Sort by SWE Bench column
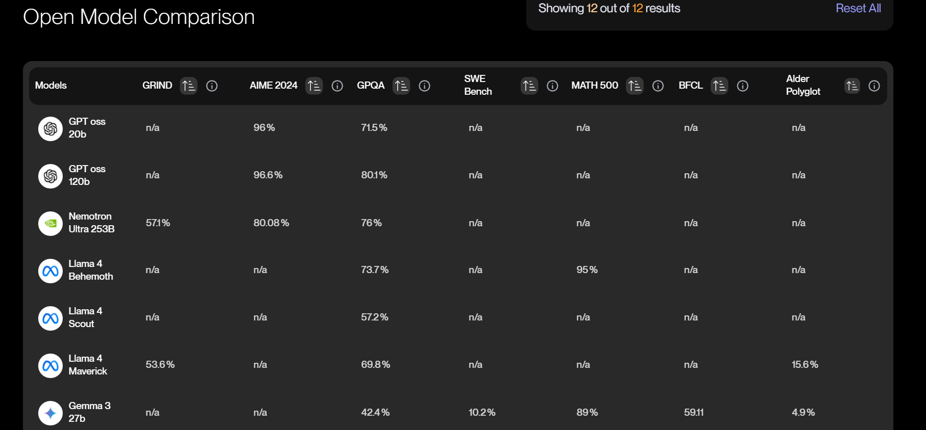Image resolution: width=926 pixels, height=430 pixels. tap(529, 86)
